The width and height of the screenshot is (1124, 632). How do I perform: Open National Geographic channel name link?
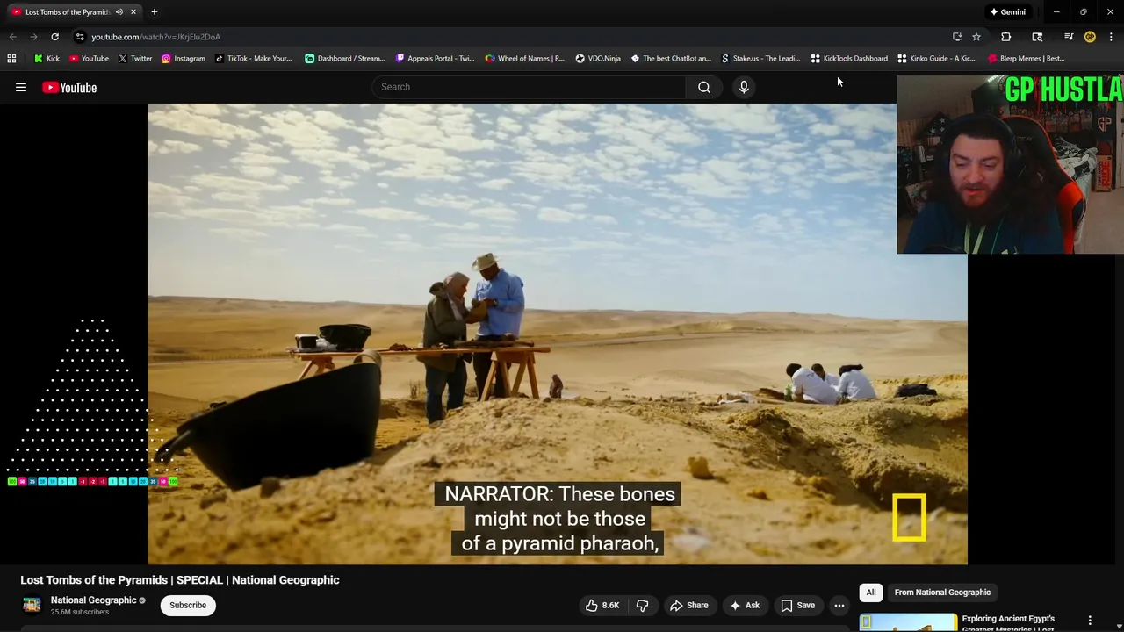[x=93, y=600]
